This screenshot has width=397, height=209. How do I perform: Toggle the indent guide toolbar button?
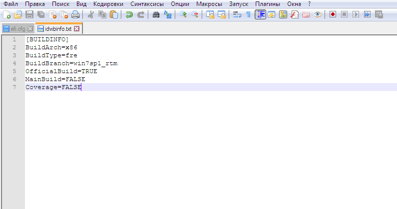(260, 14)
